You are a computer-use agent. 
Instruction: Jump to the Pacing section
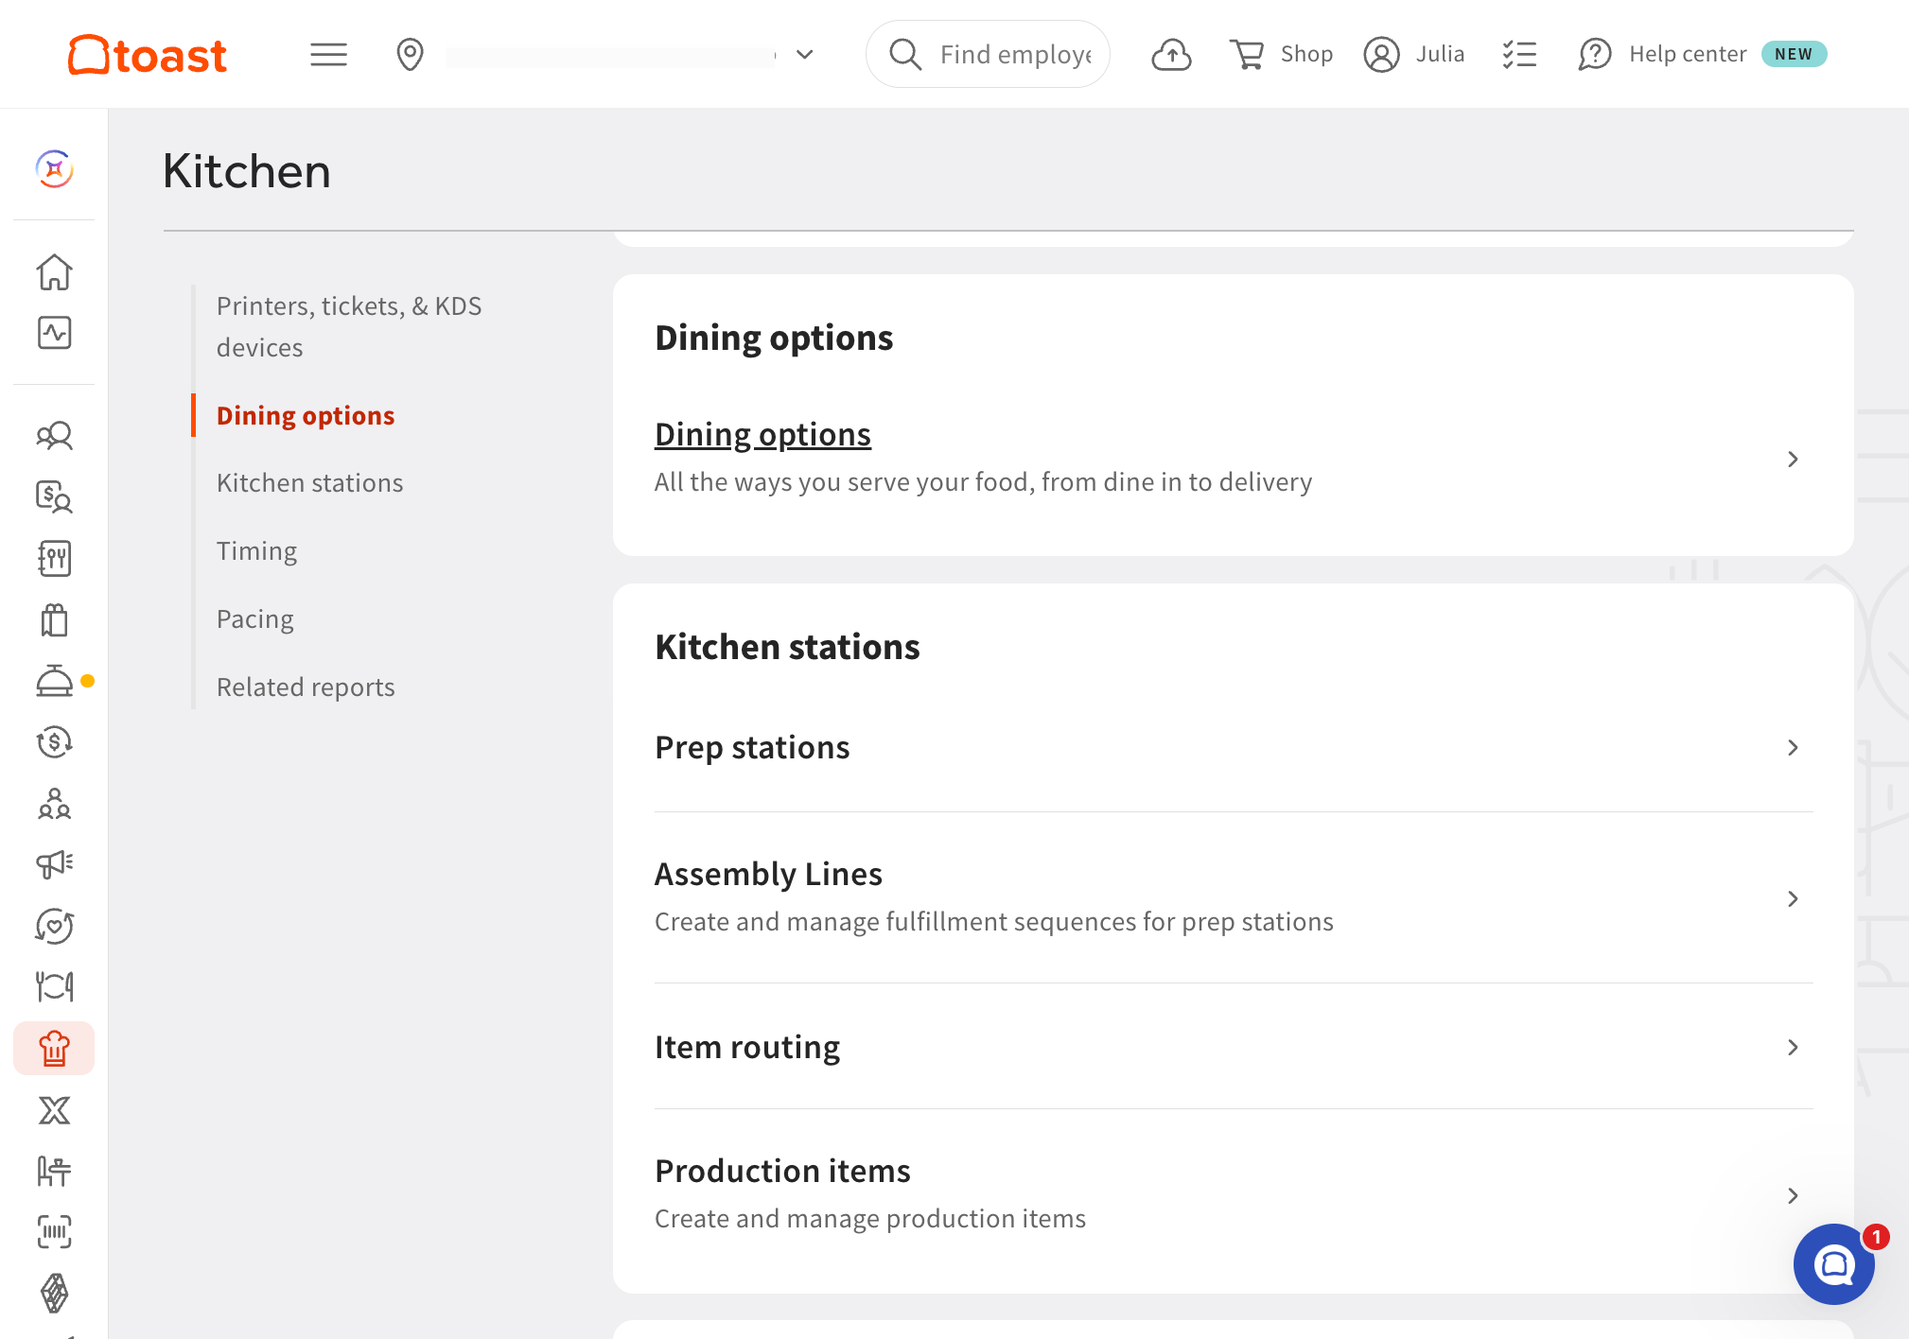(x=255, y=618)
